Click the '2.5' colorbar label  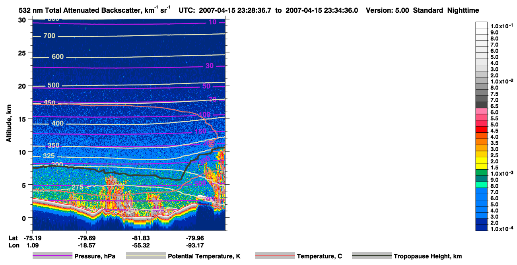495,155
